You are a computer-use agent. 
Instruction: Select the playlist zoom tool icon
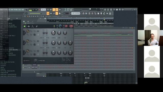(42, 16)
